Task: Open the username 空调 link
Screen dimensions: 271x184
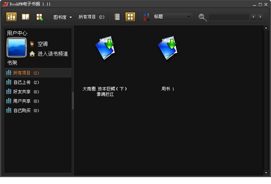Action: [43, 44]
